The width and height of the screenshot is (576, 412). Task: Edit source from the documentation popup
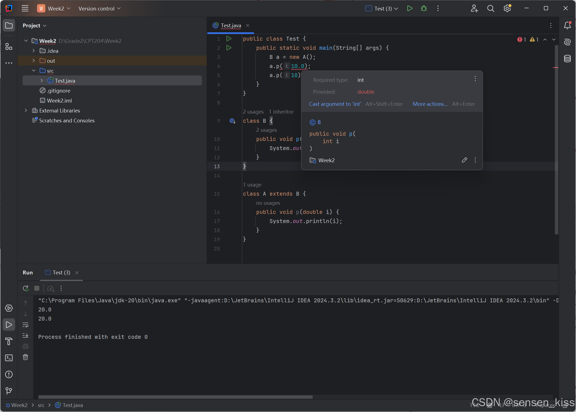pyautogui.click(x=465, y=160)
